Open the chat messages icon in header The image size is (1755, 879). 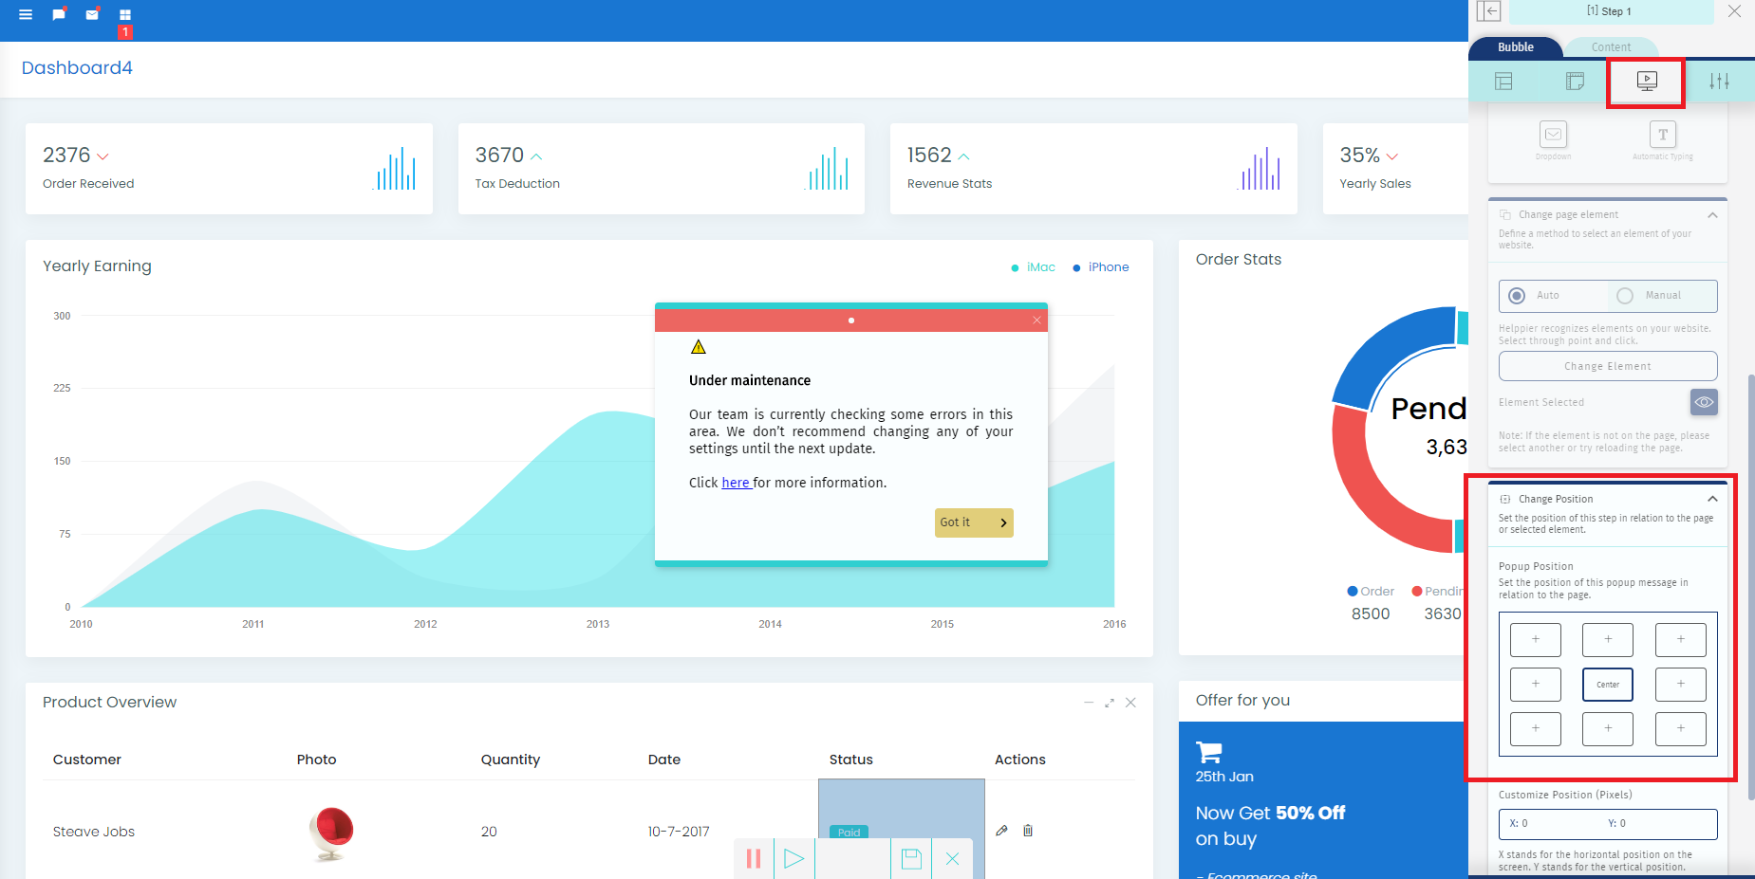(59, 14)
